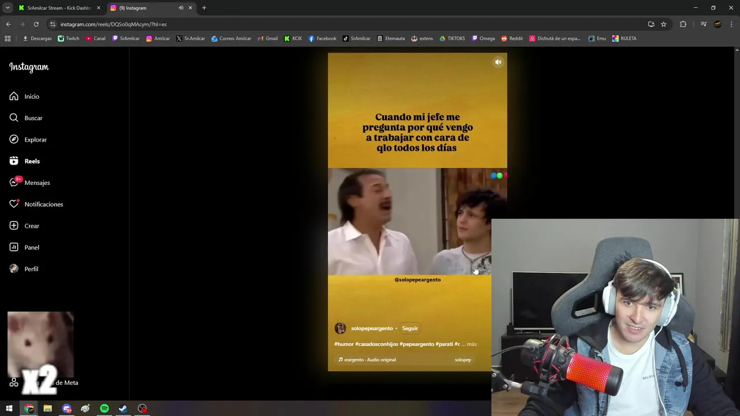The width and height of the screenshot is (740, 416).
Task: Select Crear to make a post
Action: 24,226
